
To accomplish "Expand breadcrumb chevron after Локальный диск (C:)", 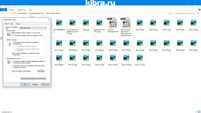I will pos(45,13).
